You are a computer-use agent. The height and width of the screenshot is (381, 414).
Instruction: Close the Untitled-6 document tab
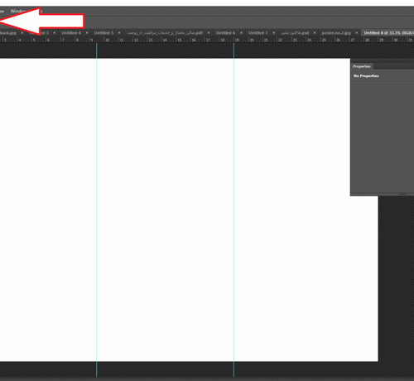(241, 32)
